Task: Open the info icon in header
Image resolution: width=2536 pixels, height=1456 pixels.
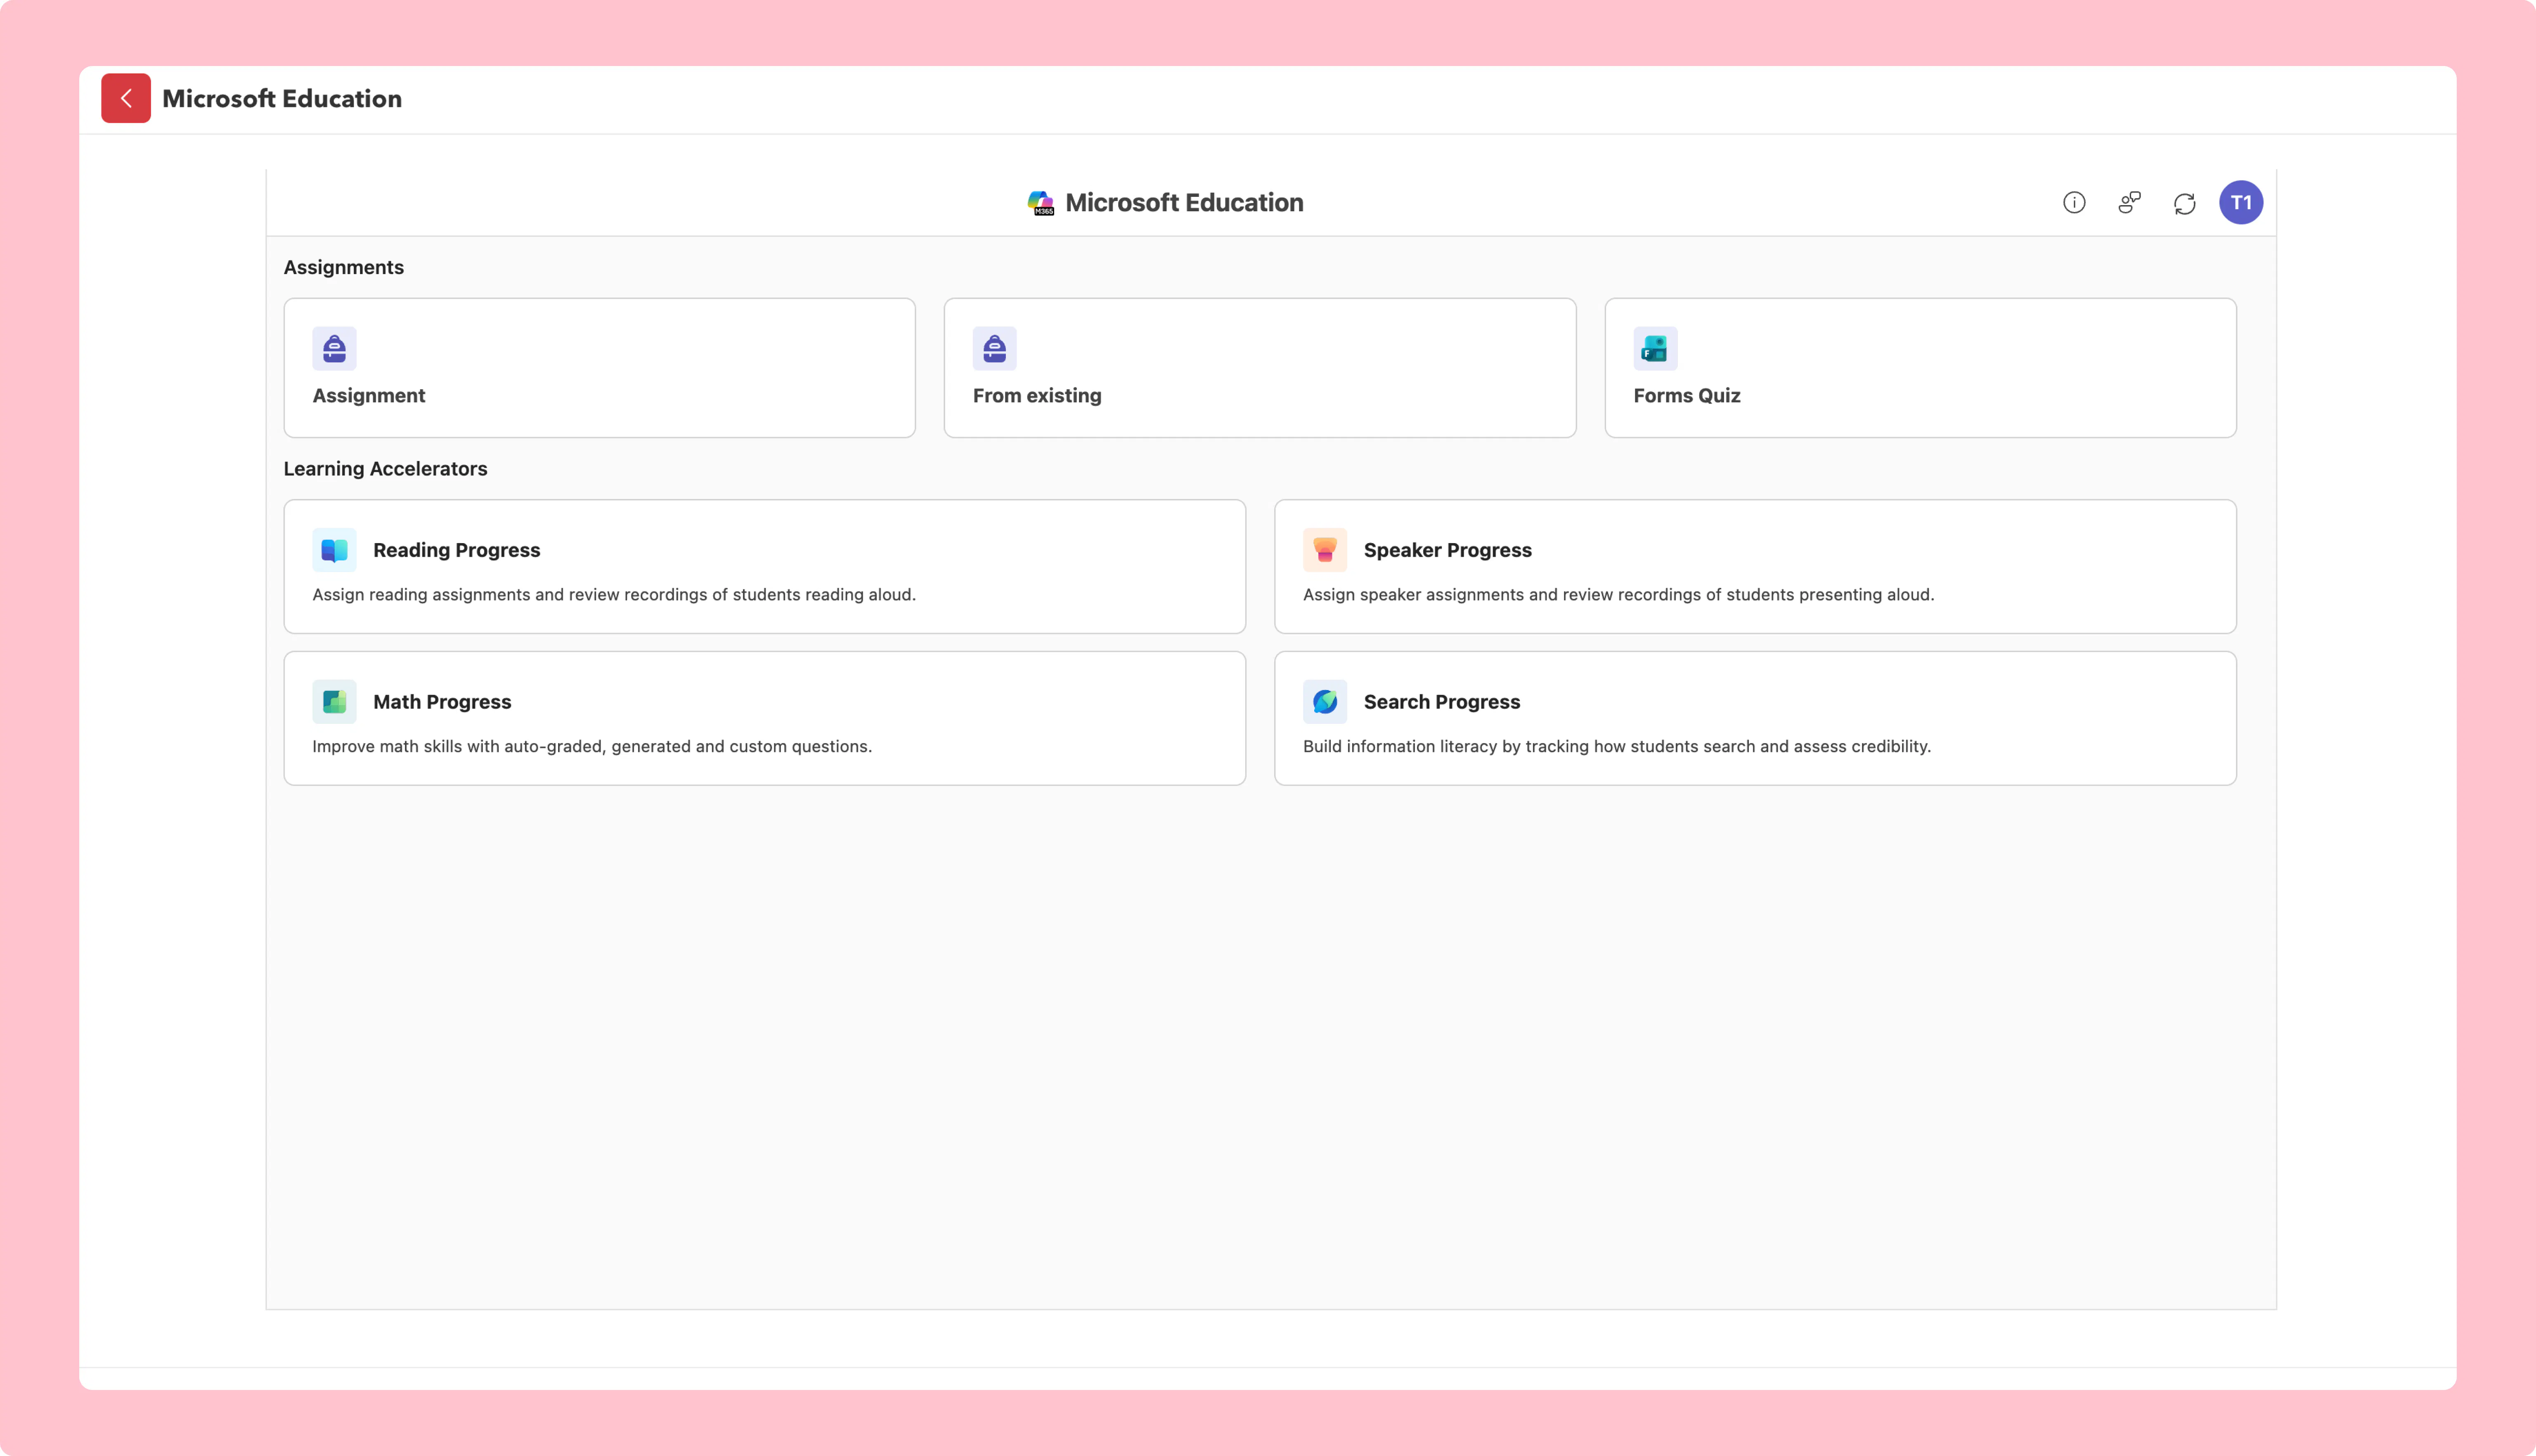Action: pos(2074,203)
